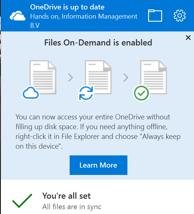Click the Hands on, Information Management account name
This screenshot has width=194, height=214.
[x=84, y=16]
